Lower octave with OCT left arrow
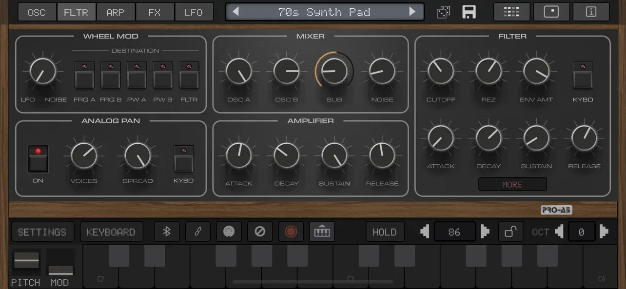 click(559, 231)
